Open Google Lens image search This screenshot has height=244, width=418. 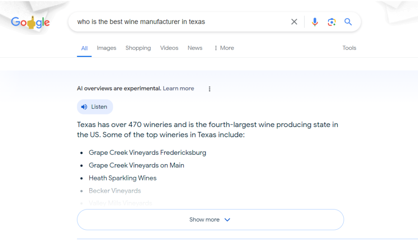[x=331, y=22]
